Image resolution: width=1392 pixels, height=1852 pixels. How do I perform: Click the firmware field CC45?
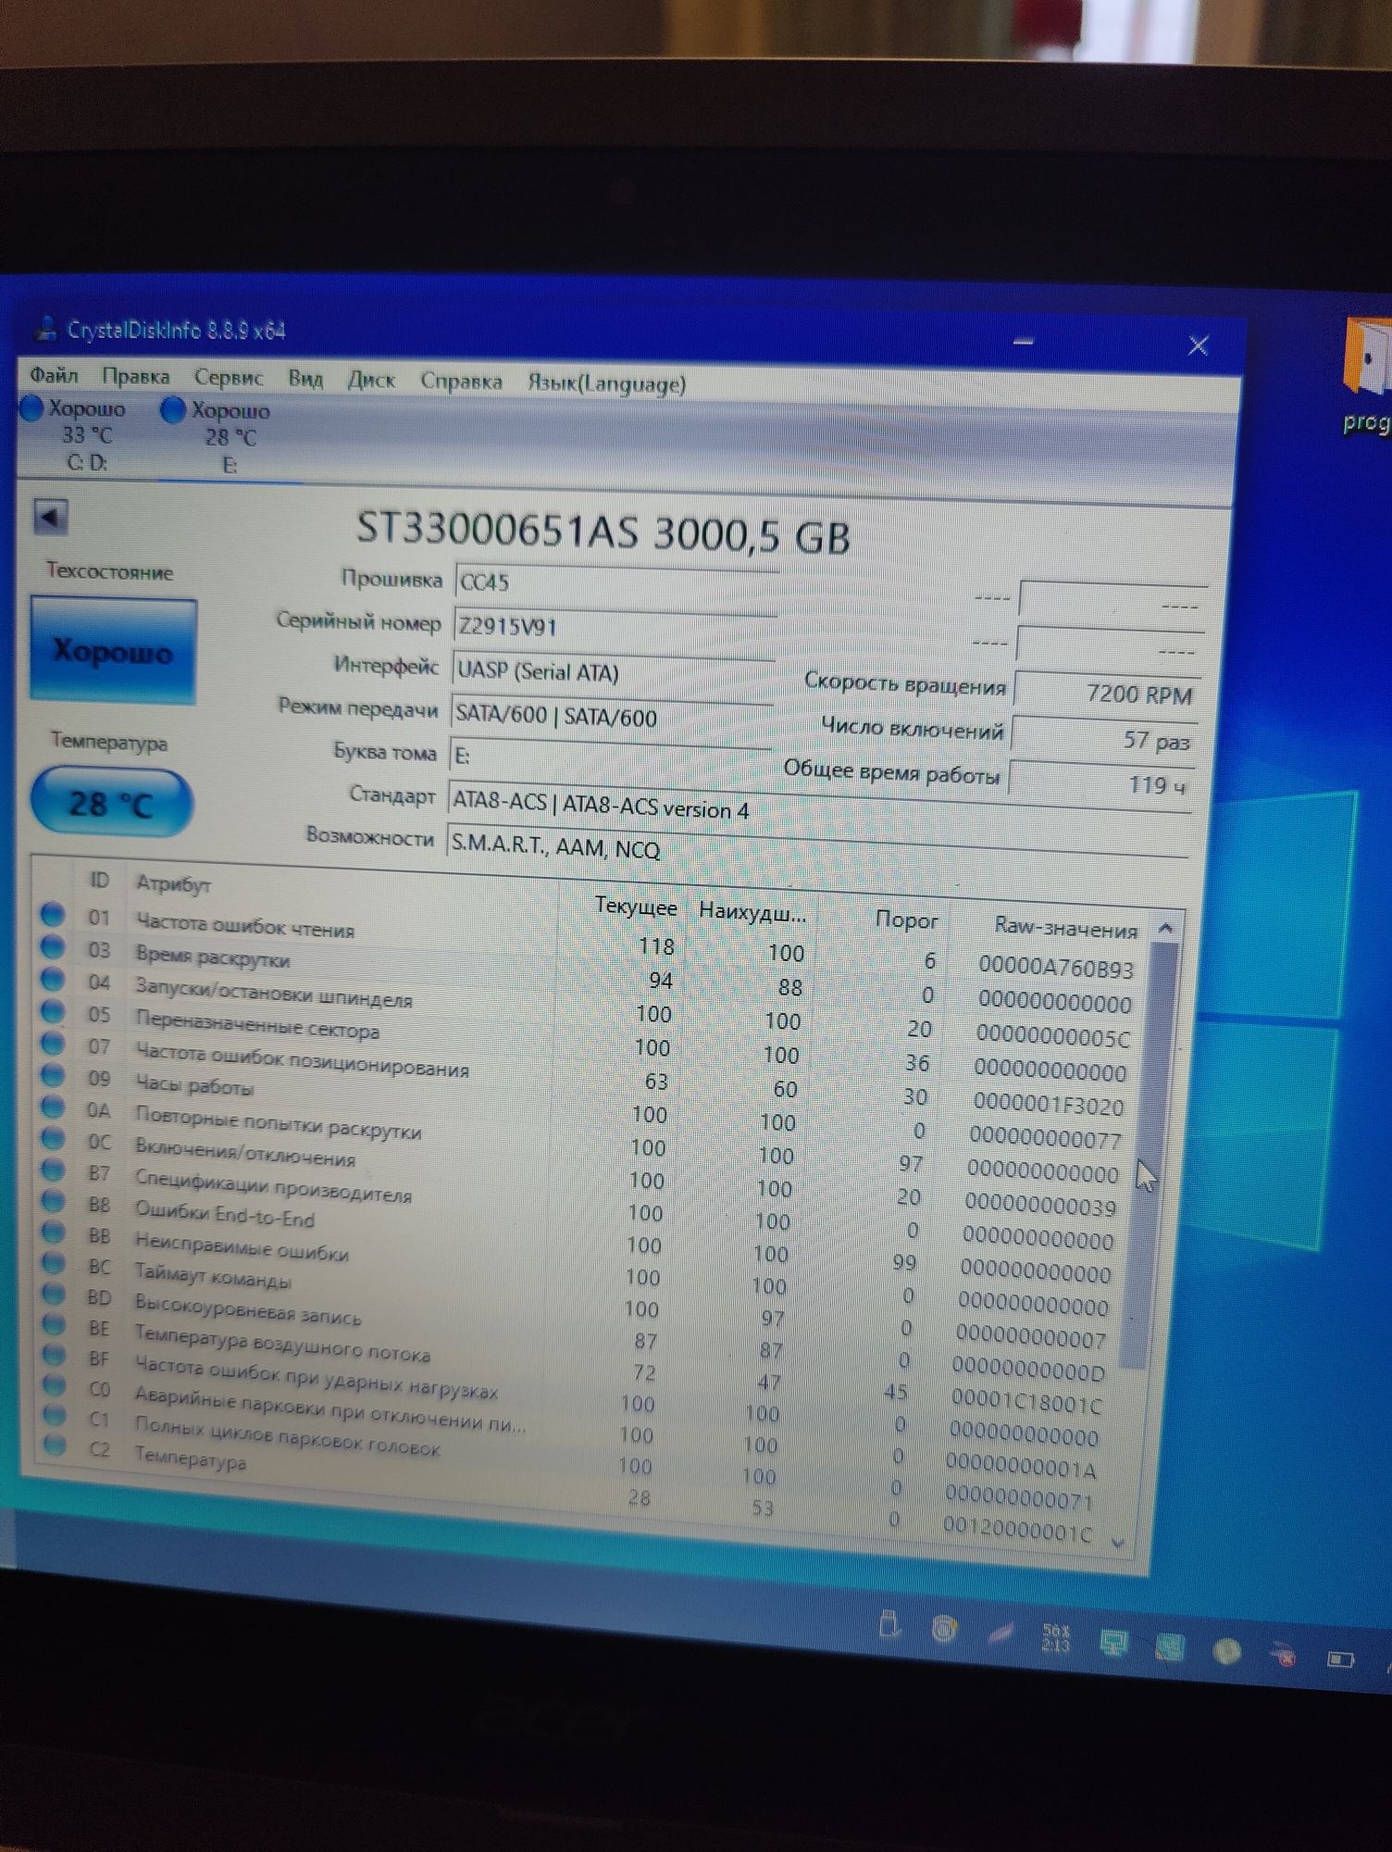pyautogui.click(x=616, y=583)
